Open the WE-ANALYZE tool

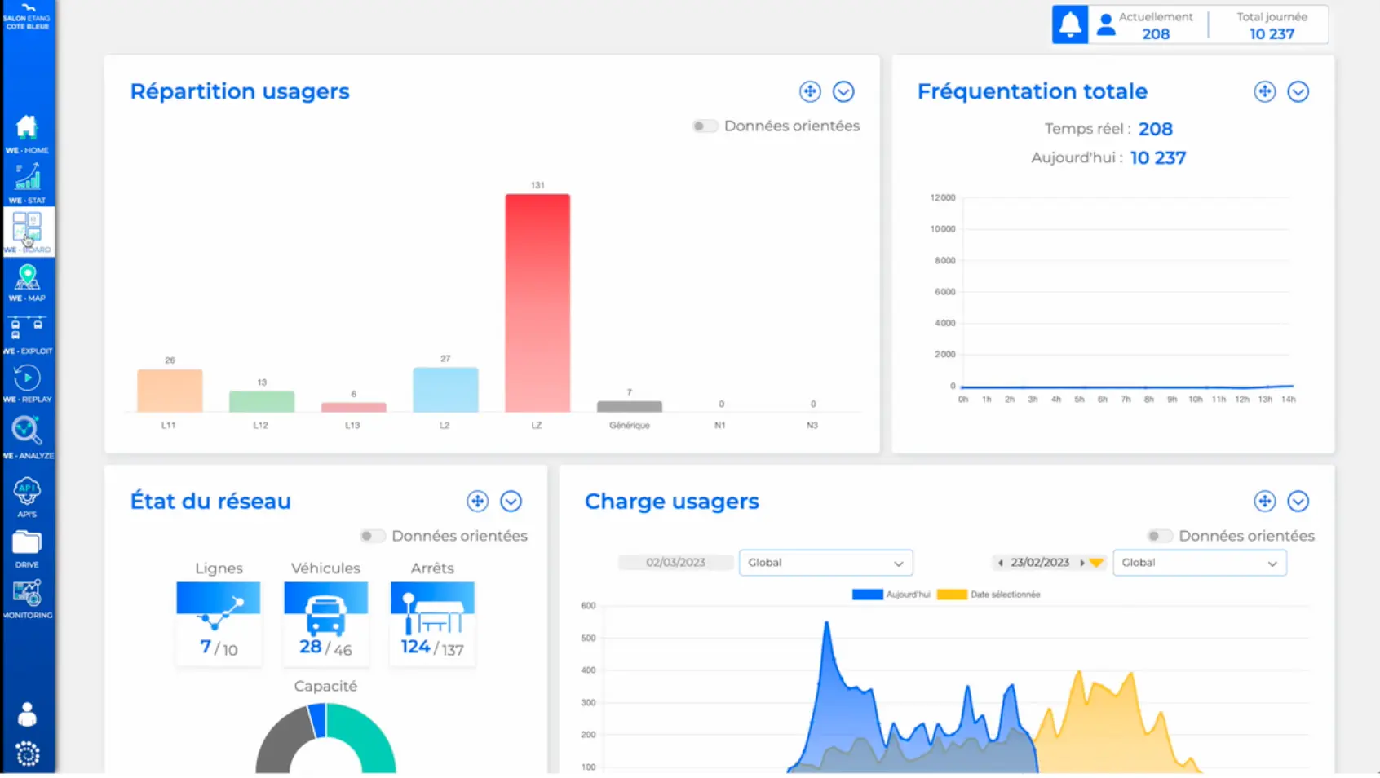(x=27, y=437)
